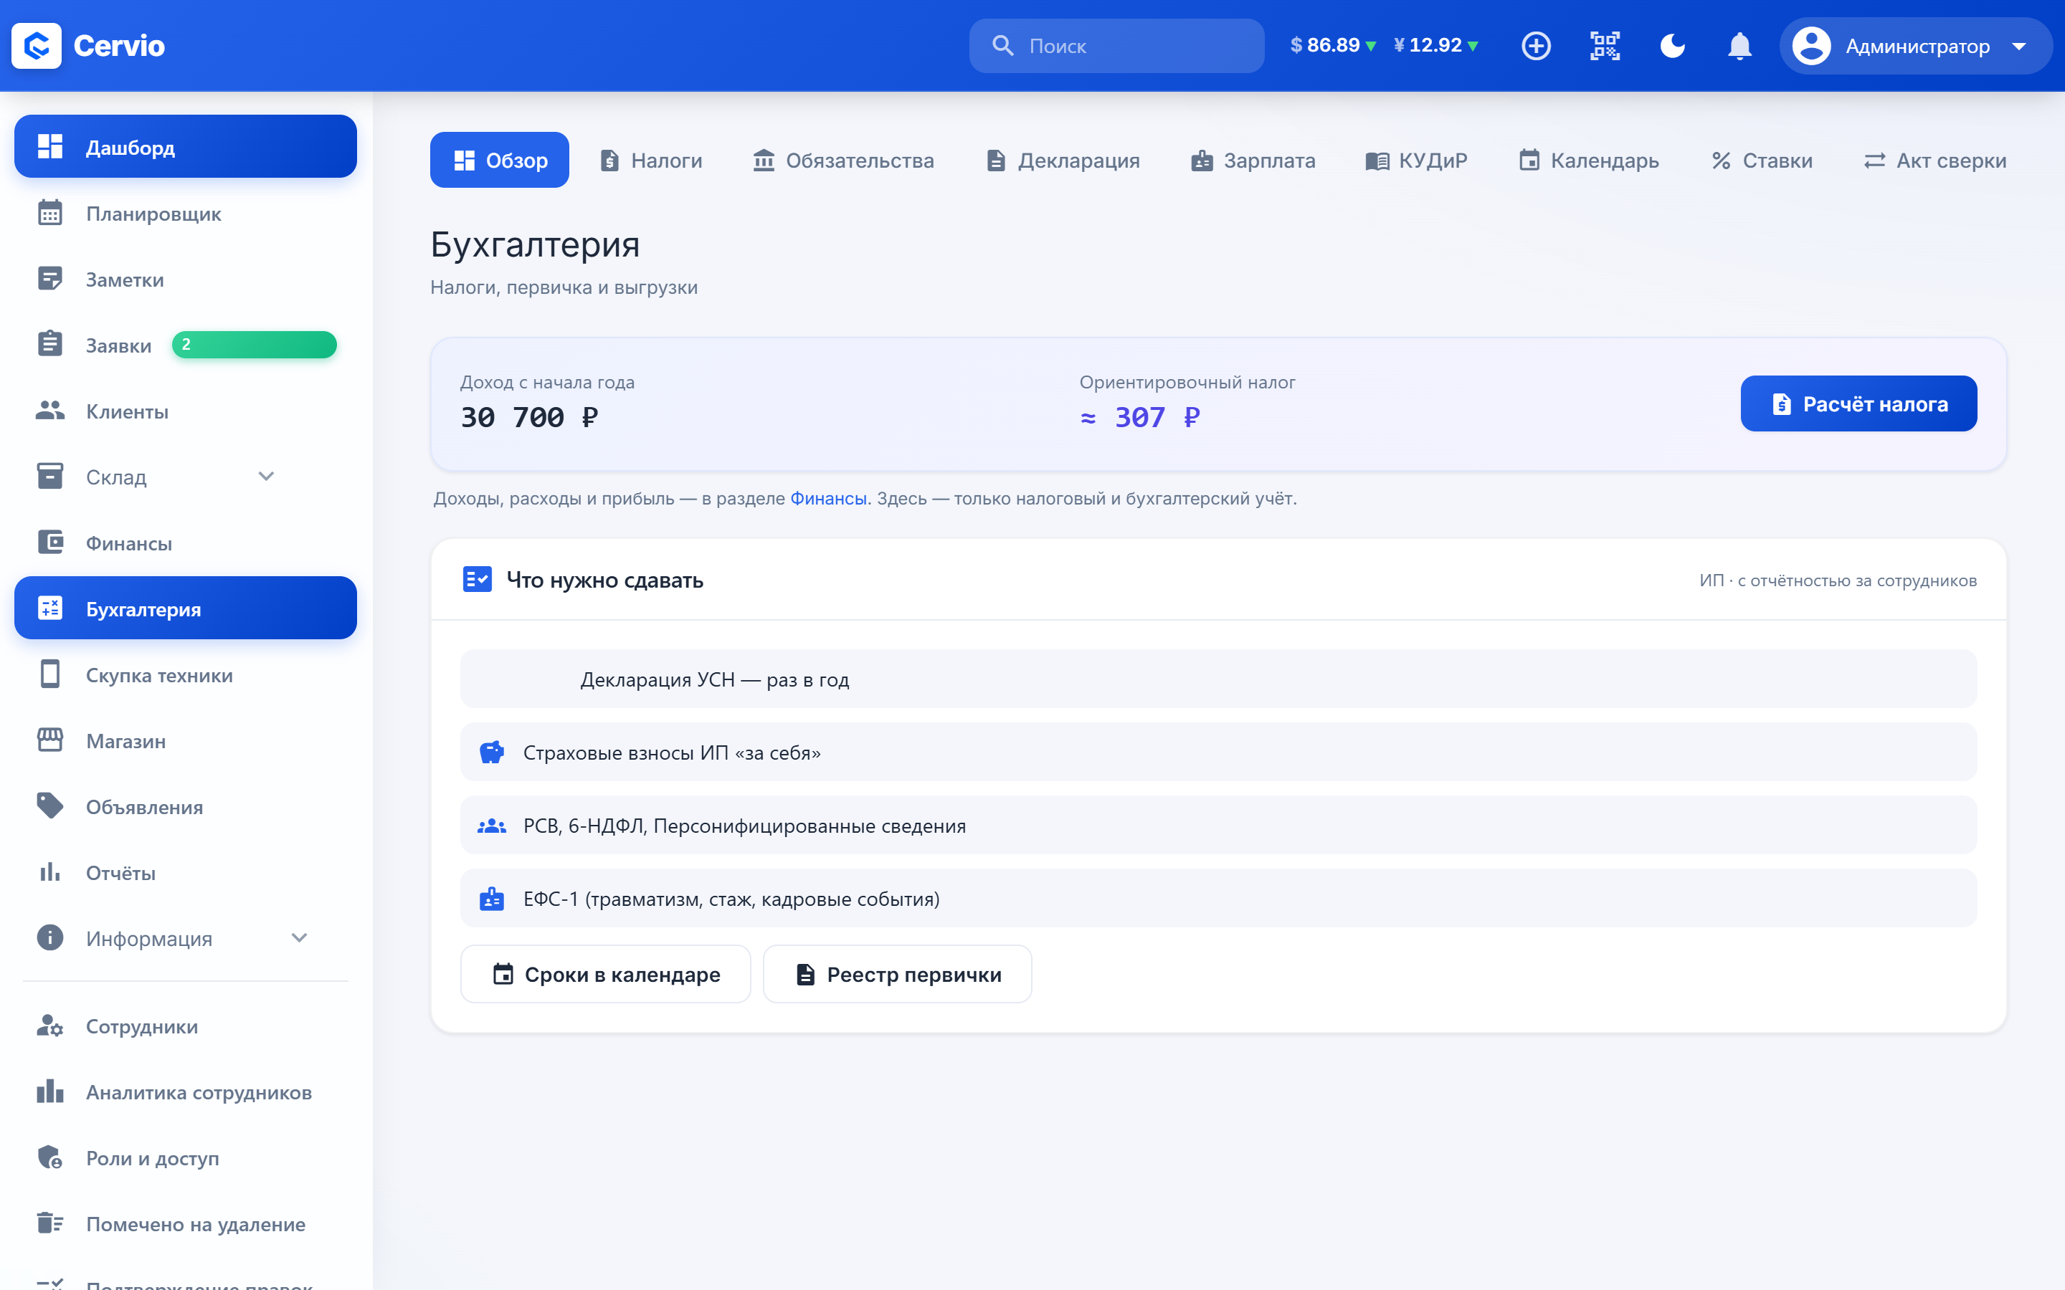This screenshot has height=1290, width=2065.
Task: Switch to the Обзор tab
Action: 499,161
